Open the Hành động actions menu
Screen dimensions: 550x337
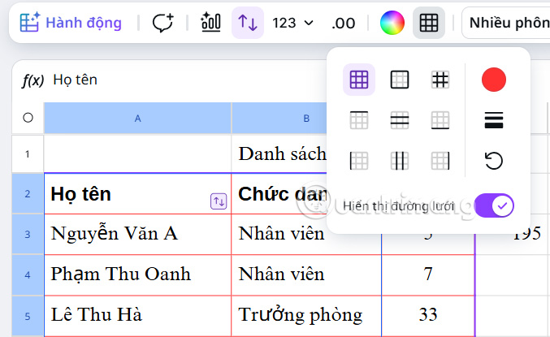coord(71,23)
